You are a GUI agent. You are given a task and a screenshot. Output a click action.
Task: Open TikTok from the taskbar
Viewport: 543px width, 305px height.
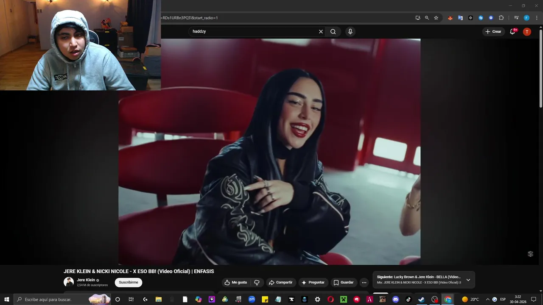click(409, 299)
